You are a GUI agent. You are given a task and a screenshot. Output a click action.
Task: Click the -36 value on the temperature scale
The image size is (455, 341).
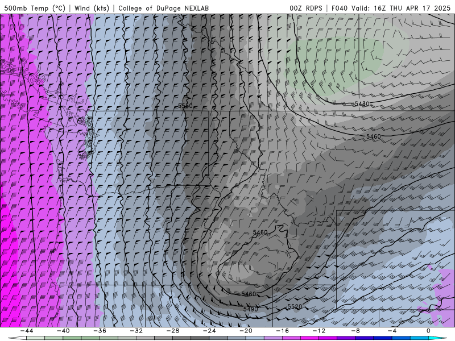[100, 331]
